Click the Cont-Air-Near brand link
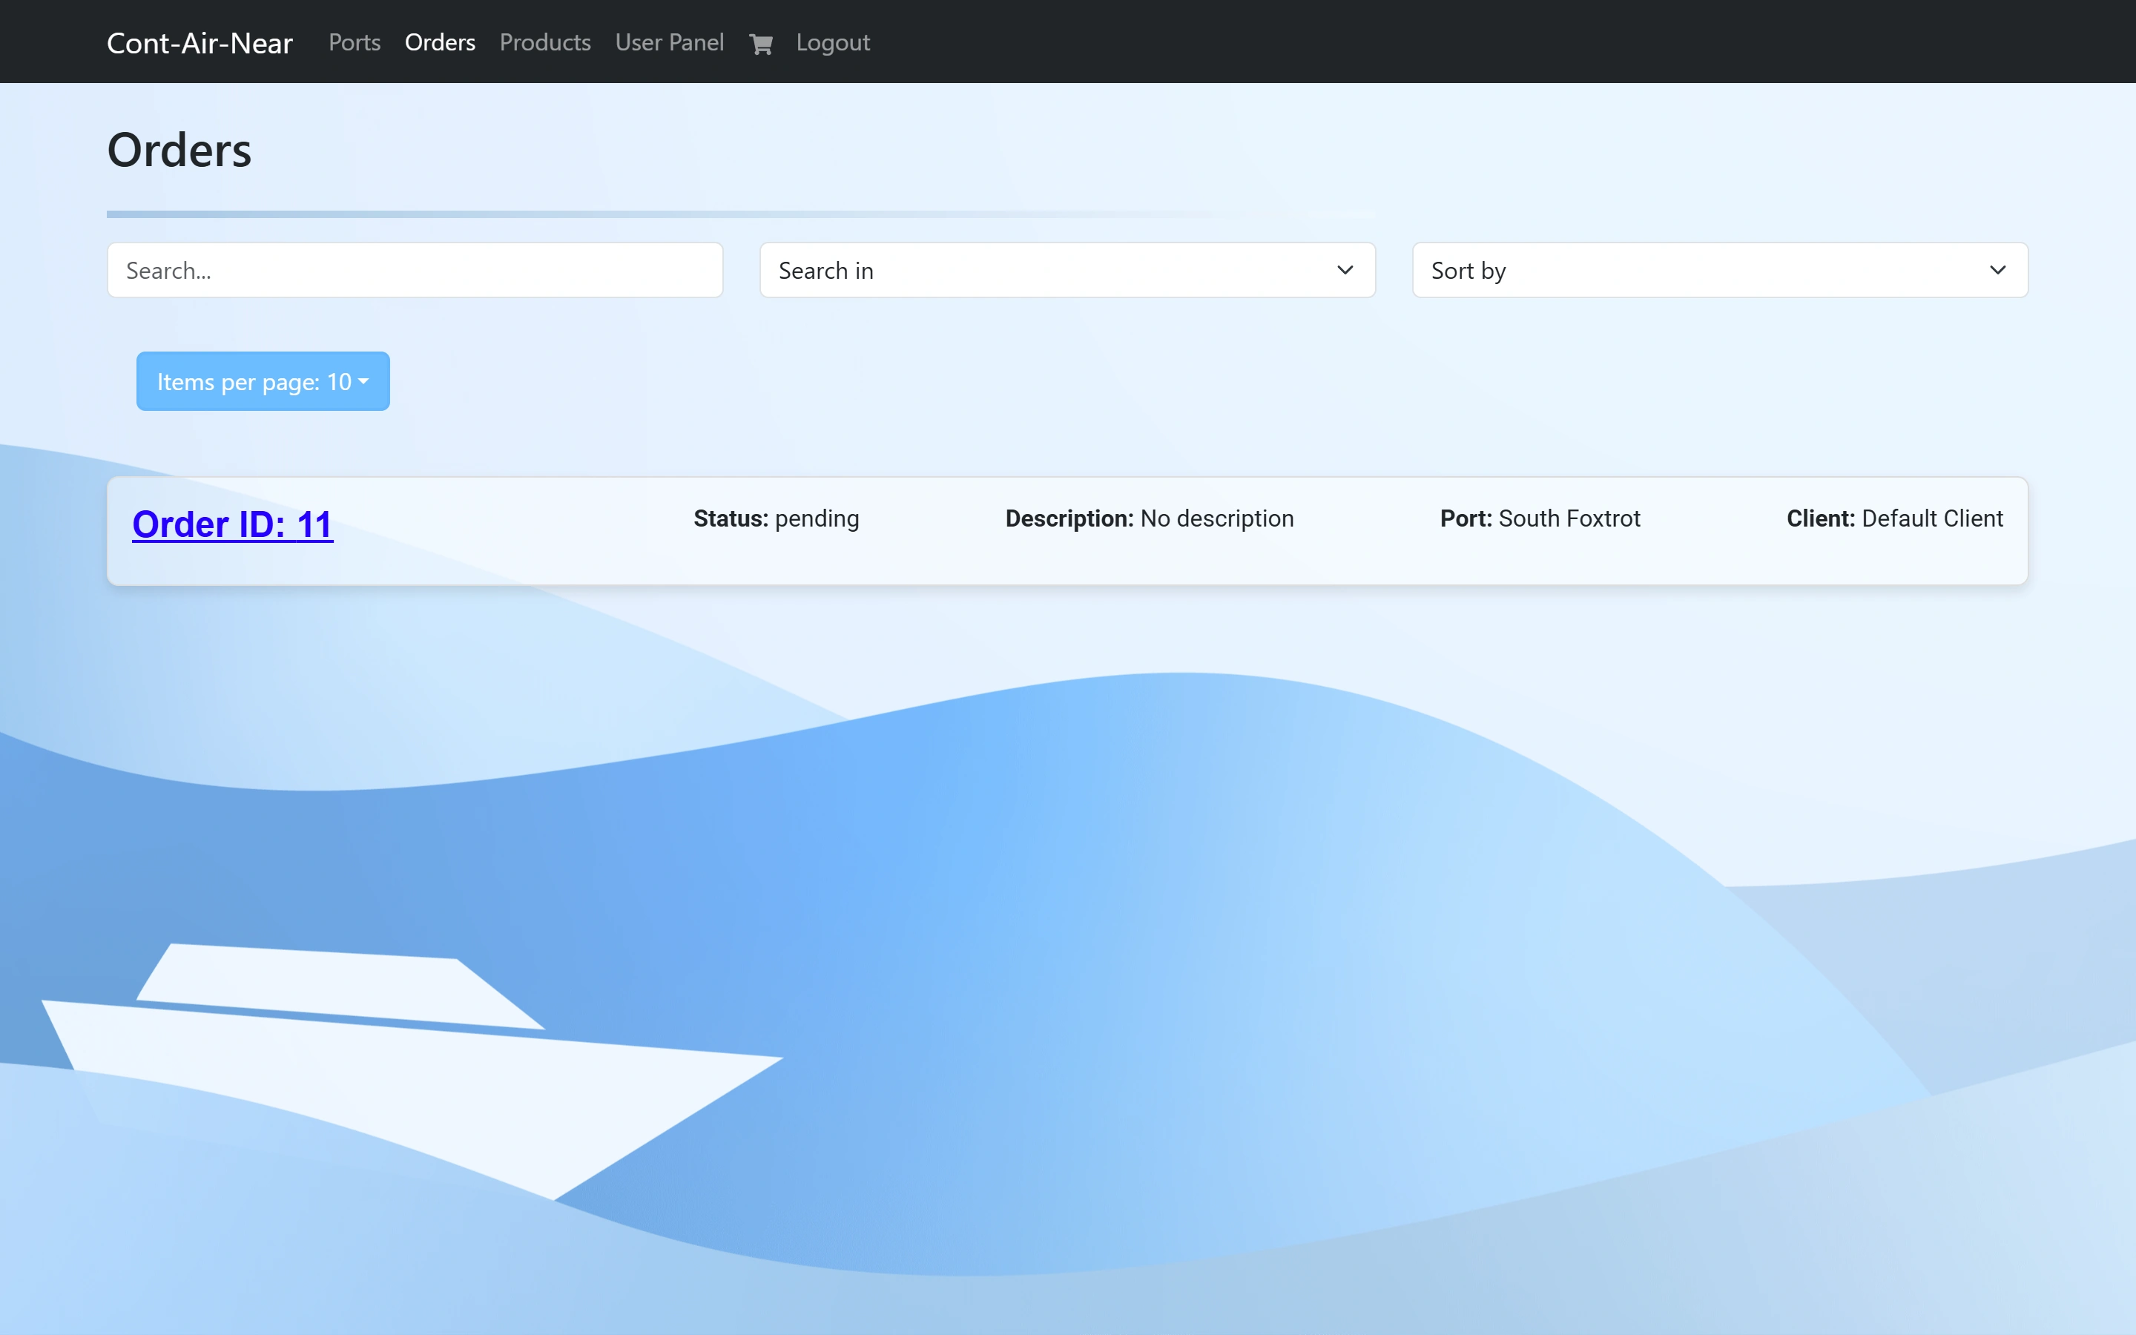 [x=200, y=42]
